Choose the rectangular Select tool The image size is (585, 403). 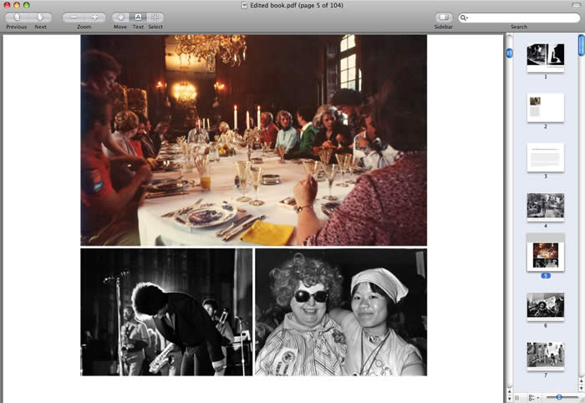[155, 17]
